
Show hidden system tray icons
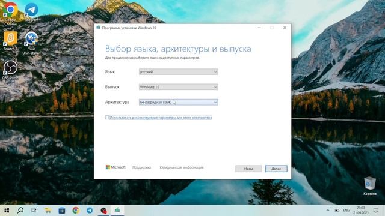point(328,211)
